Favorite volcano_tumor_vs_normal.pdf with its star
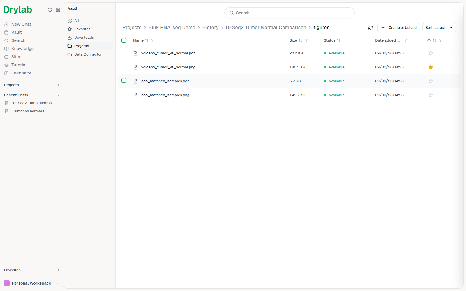Screen dimensions: 466x291 click(431, 53)
